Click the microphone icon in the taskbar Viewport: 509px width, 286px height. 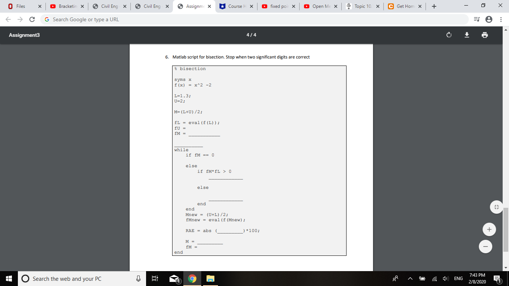coord(138,278)
